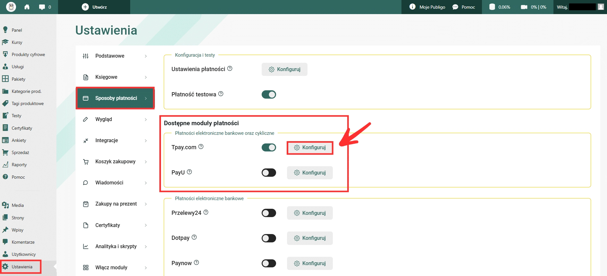Show help tooltip for PayU
This screenshot has height=276, width=607.
(x=190, y=172)
